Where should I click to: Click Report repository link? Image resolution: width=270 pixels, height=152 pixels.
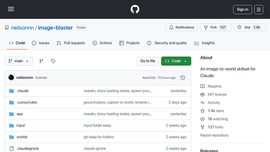point(214,135)
